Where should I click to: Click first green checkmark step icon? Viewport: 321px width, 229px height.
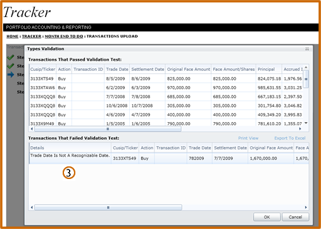point(11,57)
